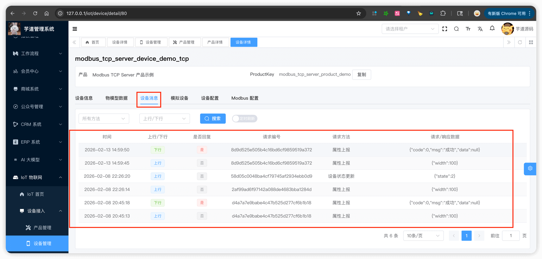Expand the CRM 系统 sidebar menu
542x259 pixels.
[37, 124]
